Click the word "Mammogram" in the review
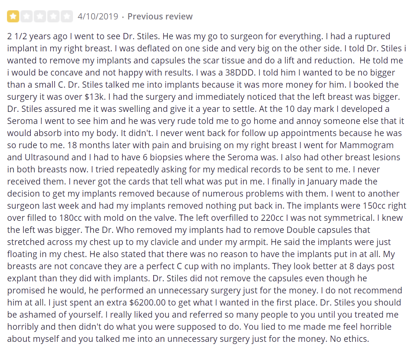This screenshot has width=415, height=351. click(x=367, y=145)
